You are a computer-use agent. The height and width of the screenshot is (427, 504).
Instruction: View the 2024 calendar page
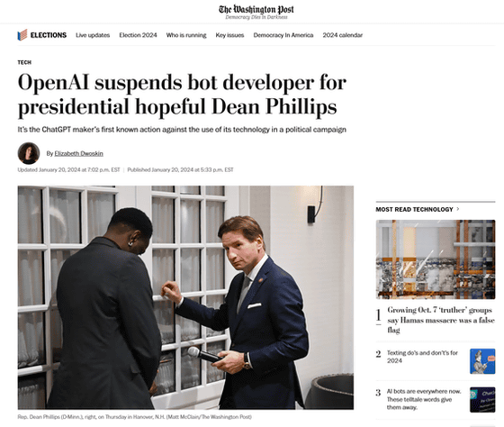(x=343, y=35)
